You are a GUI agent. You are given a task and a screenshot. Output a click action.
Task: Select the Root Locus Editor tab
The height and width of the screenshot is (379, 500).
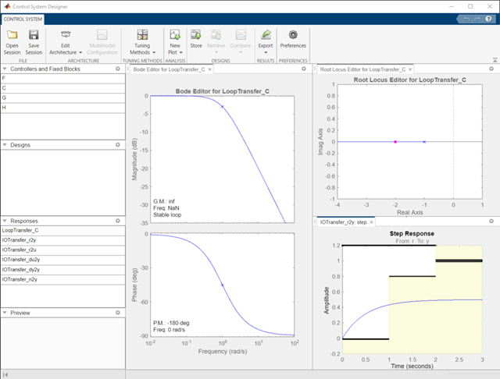point(363,69)
